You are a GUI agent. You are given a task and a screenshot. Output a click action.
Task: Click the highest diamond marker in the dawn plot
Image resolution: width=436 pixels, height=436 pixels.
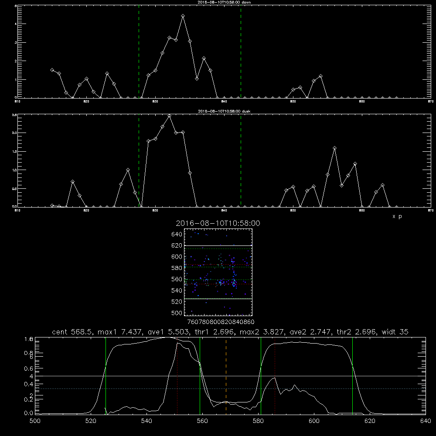[x=183, y=16]
